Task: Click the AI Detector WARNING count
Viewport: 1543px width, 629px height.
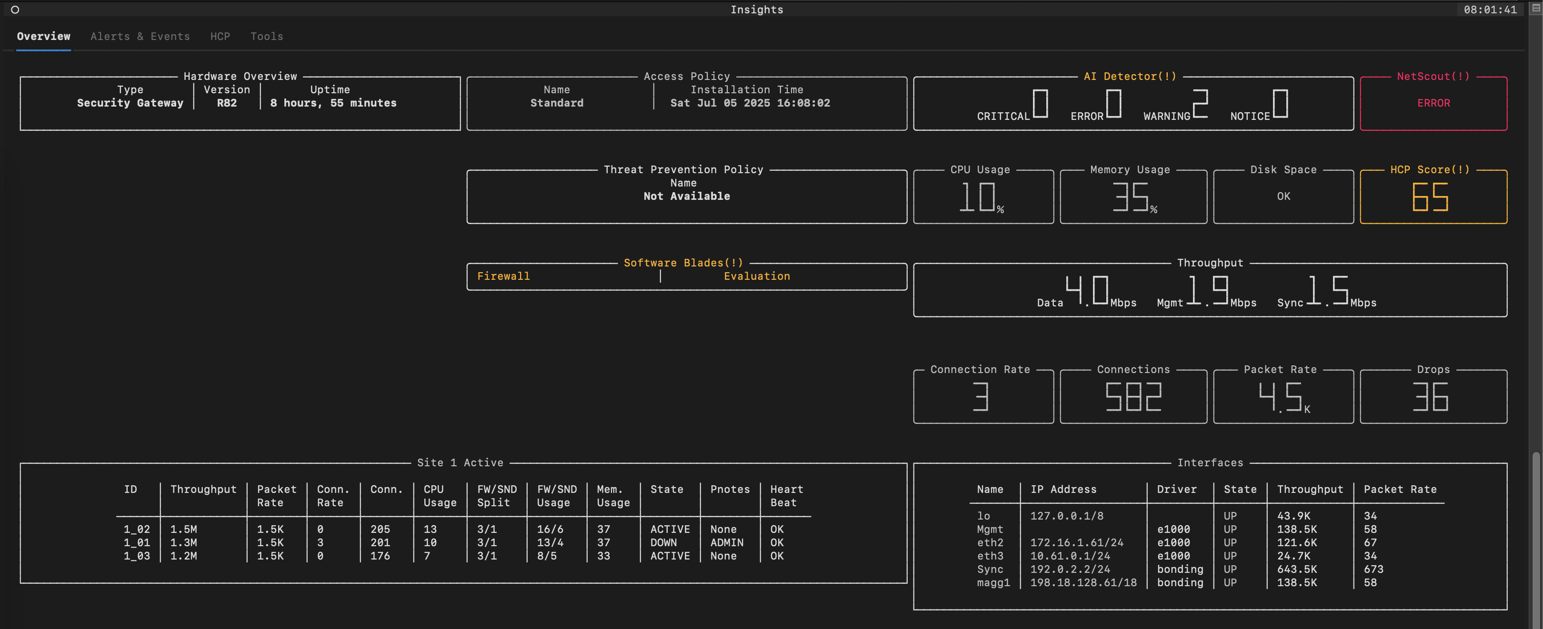Action: coord(1200,105)
